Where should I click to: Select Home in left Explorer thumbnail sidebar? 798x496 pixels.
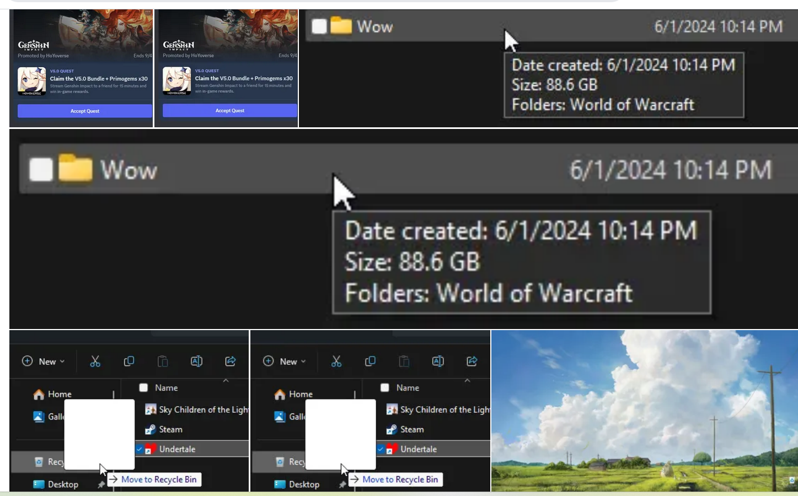click(60, 394)
